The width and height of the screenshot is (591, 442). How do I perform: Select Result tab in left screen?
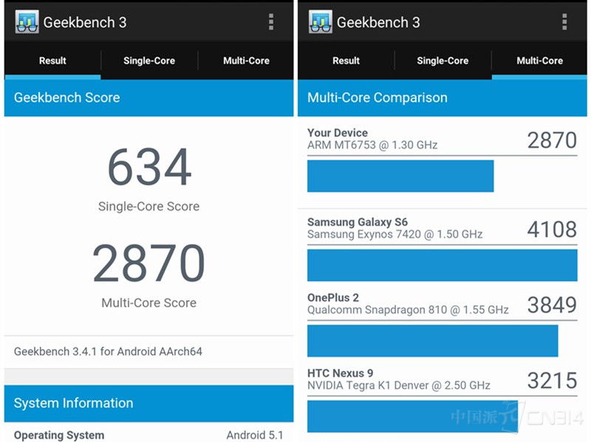coord(52,61)
